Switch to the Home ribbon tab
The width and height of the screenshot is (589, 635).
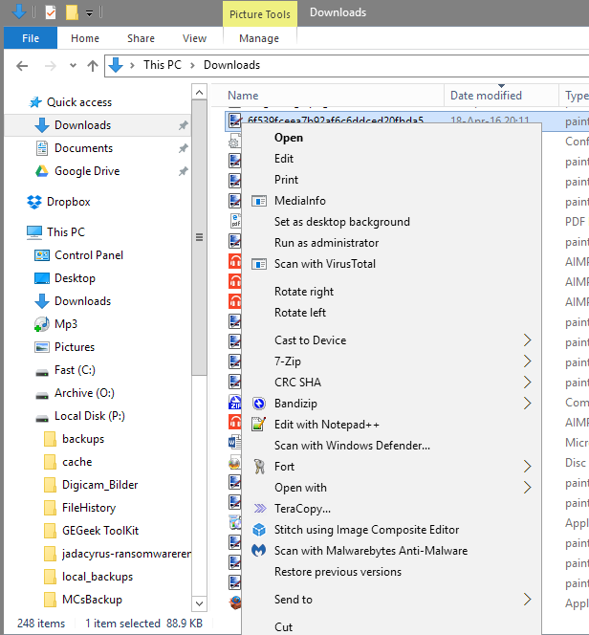[85, 38]
